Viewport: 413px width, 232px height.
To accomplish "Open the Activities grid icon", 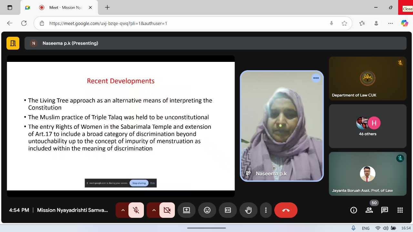I will 400,210.
